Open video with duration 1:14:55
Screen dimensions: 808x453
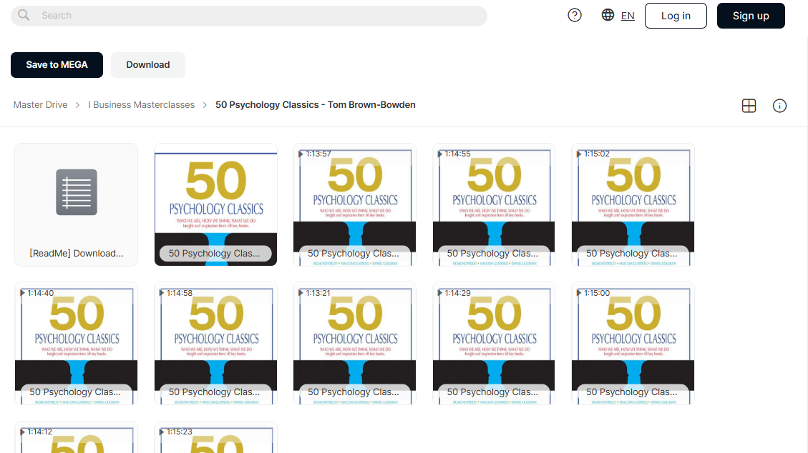494,204
